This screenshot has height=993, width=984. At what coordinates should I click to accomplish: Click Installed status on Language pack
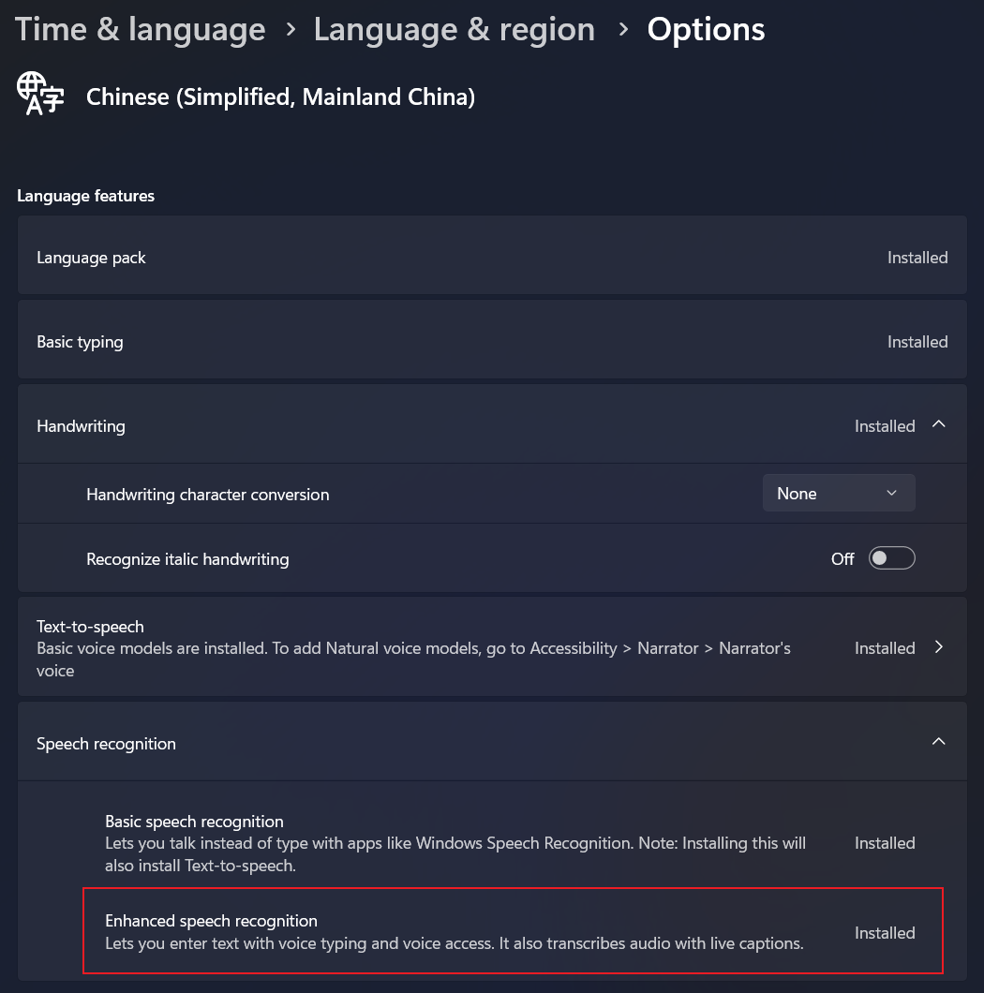point(917,257)
